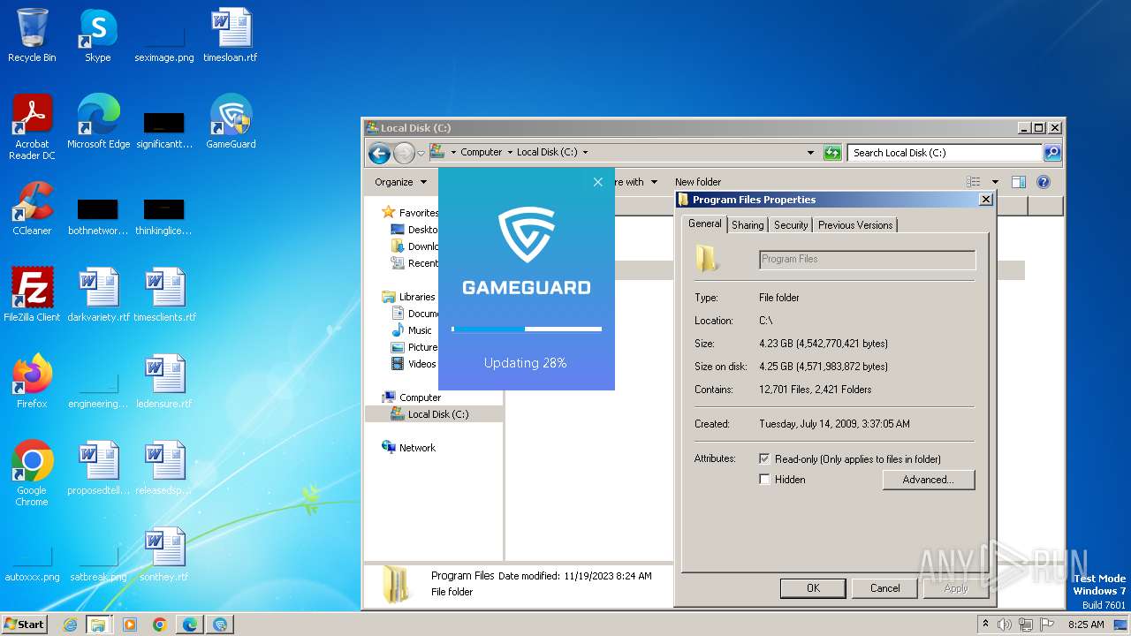Click the Computer segment in the address bar
The height and width of the screenshot is (636, 1131).
482,153
